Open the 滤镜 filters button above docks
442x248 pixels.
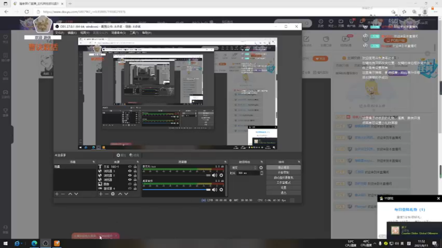pos(134,155)
